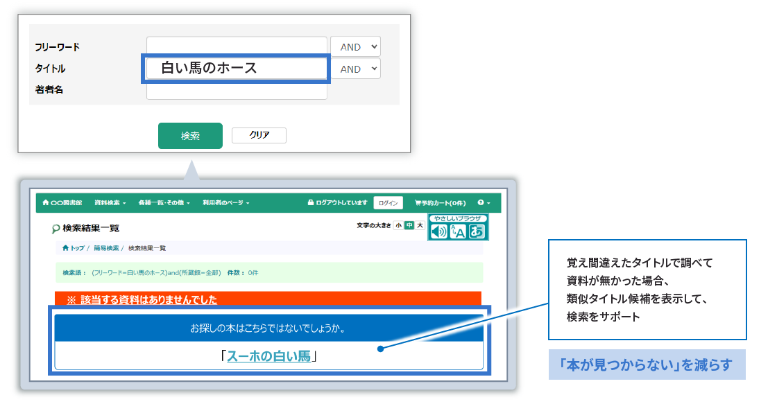This screenshot has width=777, height=404.
Task: Click the read-aloud speaker icon in やさしいブラウザ
Action: click(439, 231)
